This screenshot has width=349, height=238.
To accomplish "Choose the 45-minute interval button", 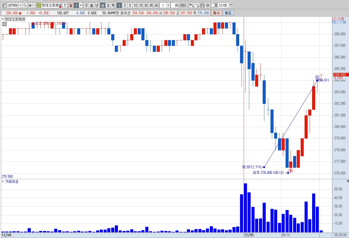I will (x=151, y=5).
